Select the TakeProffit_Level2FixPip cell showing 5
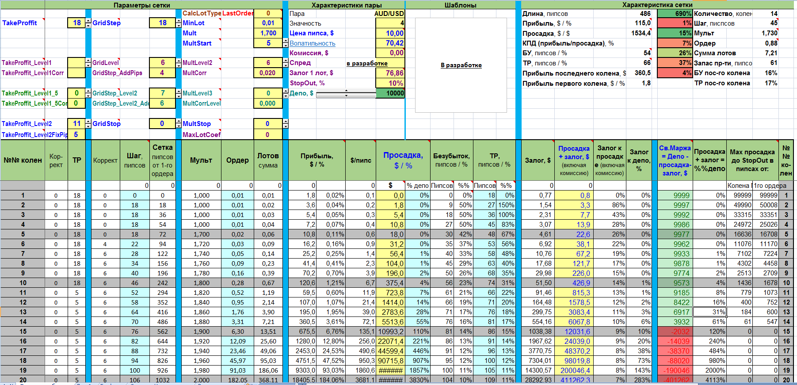The image size is (797, 385). [x=76, y=135]
